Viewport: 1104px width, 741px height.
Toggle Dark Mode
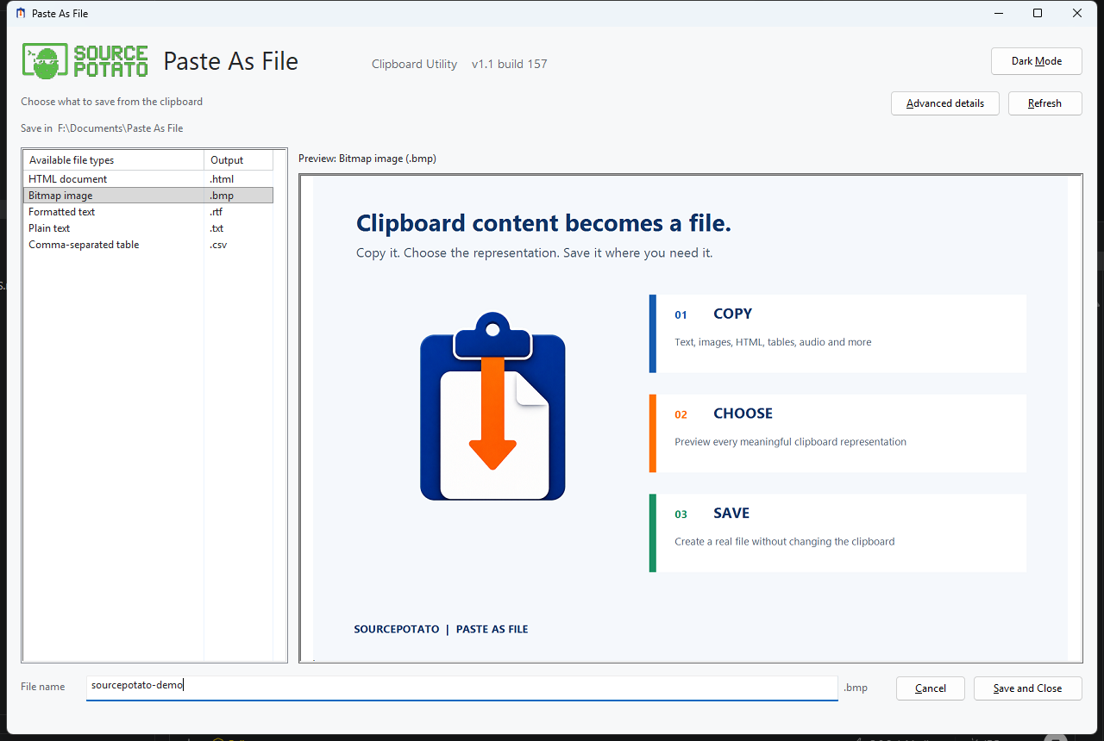(x=1036, y=61)
